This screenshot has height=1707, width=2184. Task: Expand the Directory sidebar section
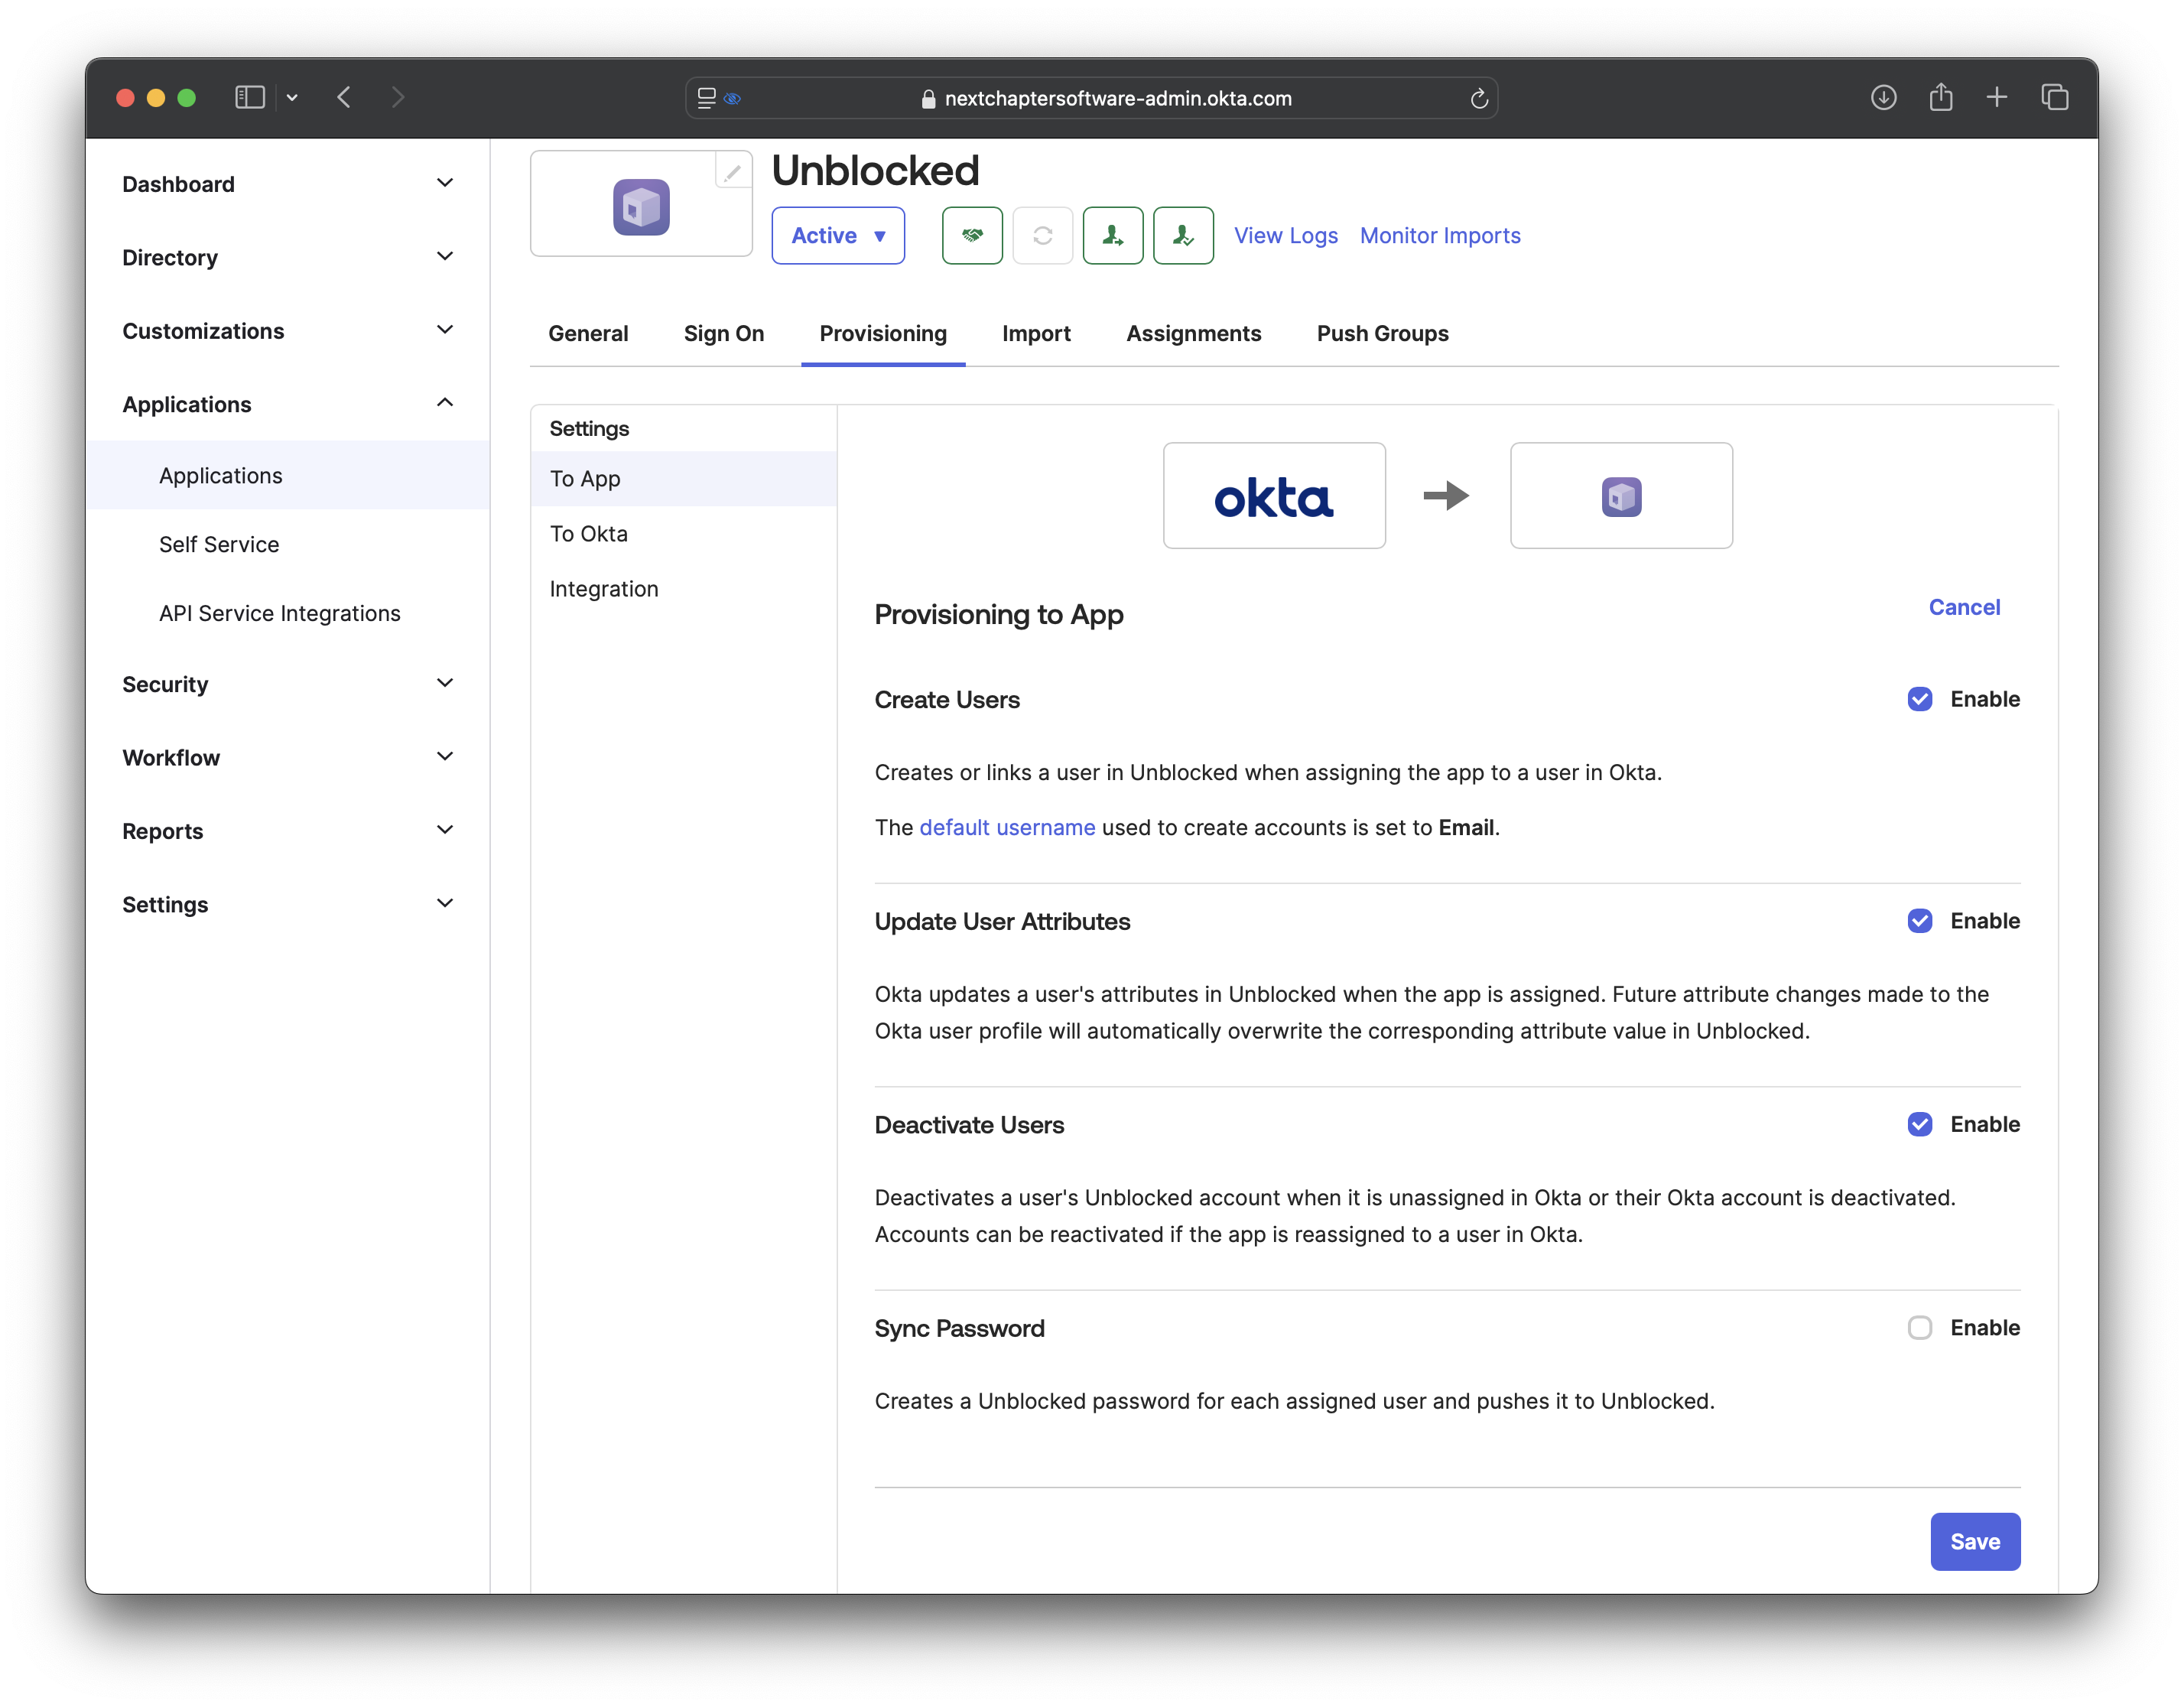288,257
